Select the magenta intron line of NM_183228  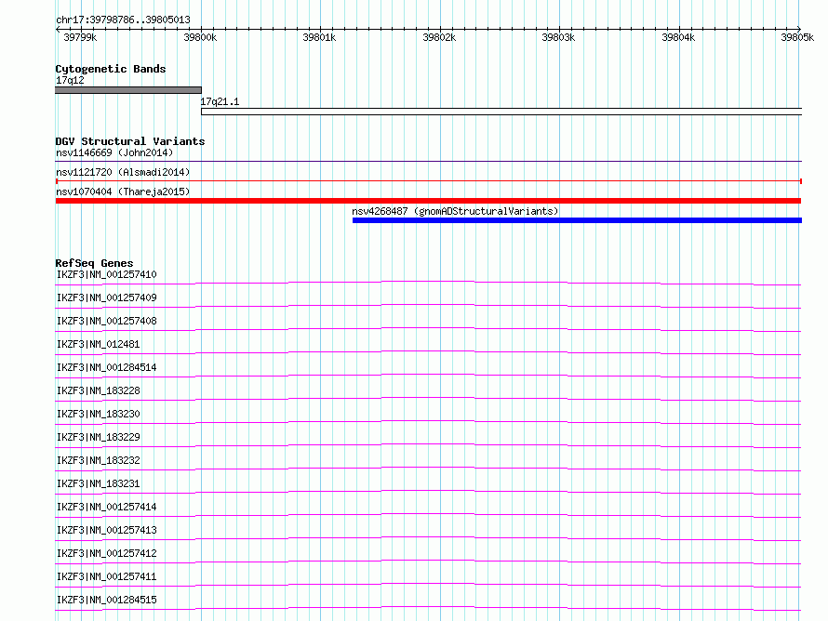pyautogui.click(x=428, y=398)
